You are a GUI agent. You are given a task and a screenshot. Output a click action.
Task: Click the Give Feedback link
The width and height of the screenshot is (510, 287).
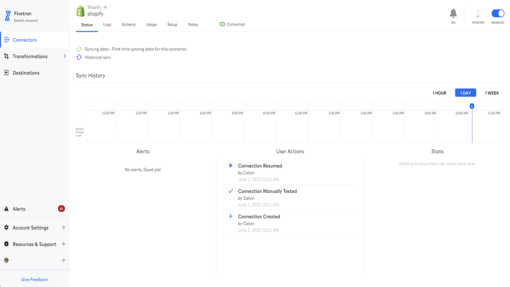(x=34, y=279)
